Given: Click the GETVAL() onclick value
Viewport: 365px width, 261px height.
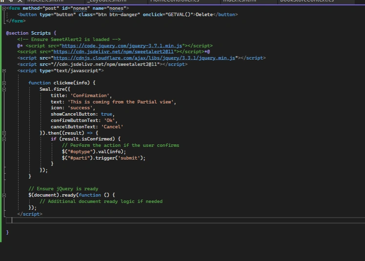Looking at the screenshot, I should pyautogui.click(x=179, y=15).
